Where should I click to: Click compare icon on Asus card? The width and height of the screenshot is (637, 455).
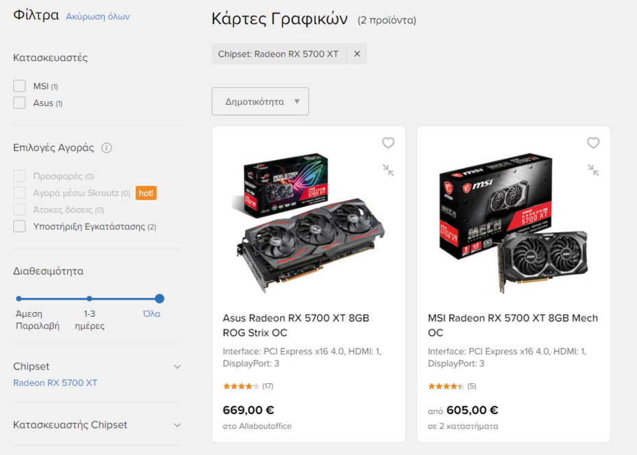(388, 170)
